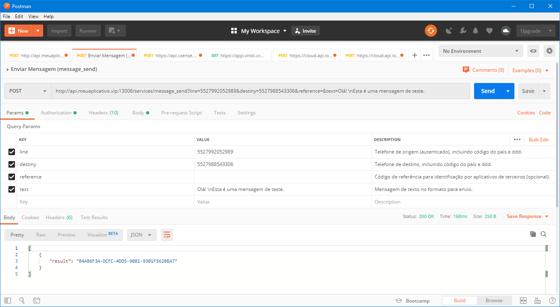Open the settings wrench icon
The width and height of the screenshot is (560, 307).
463,31
